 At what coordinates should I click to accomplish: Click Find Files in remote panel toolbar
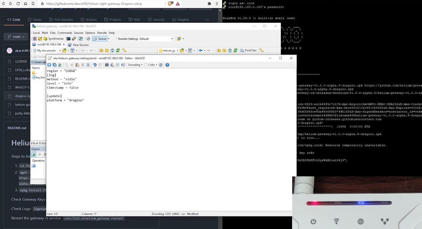pyautogui.click(x=249, y=51)
